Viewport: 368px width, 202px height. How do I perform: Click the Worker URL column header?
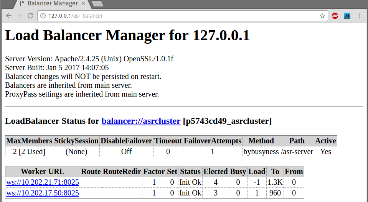(43, 171)
